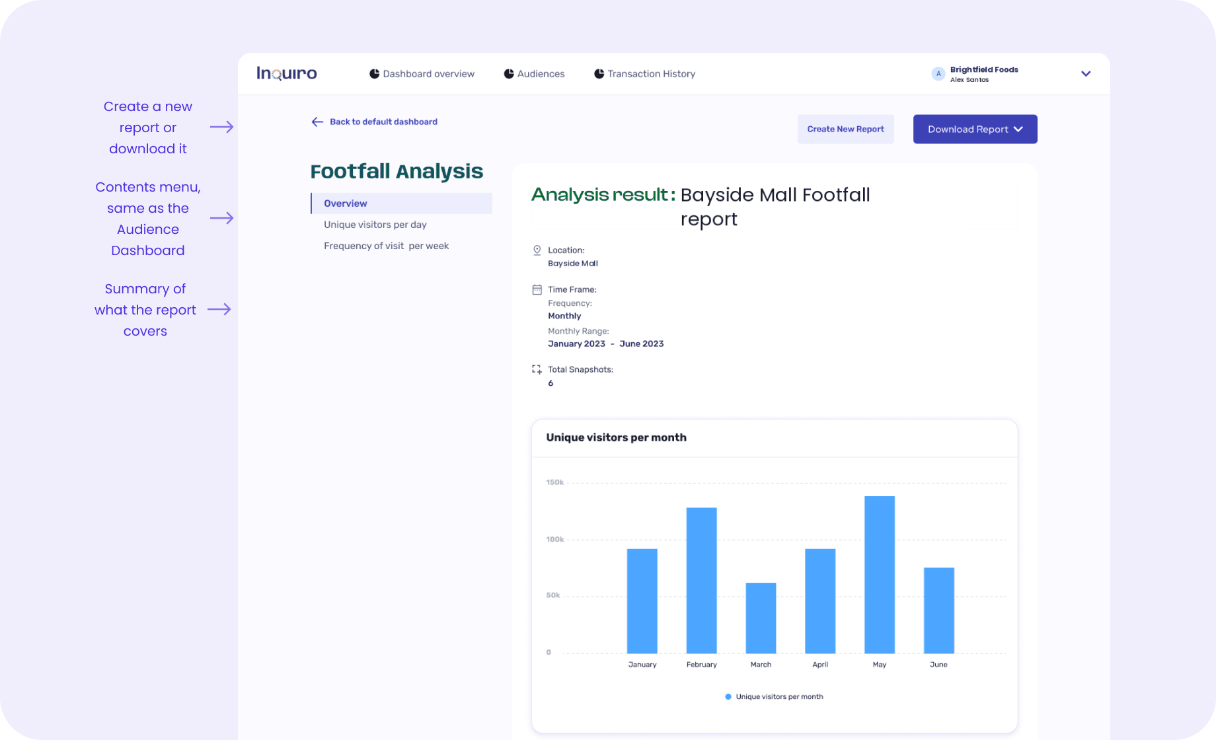Viewport: 1216px width, 740px height.
Task: Open the Download Report dropdown
Action: click(975, 129)
